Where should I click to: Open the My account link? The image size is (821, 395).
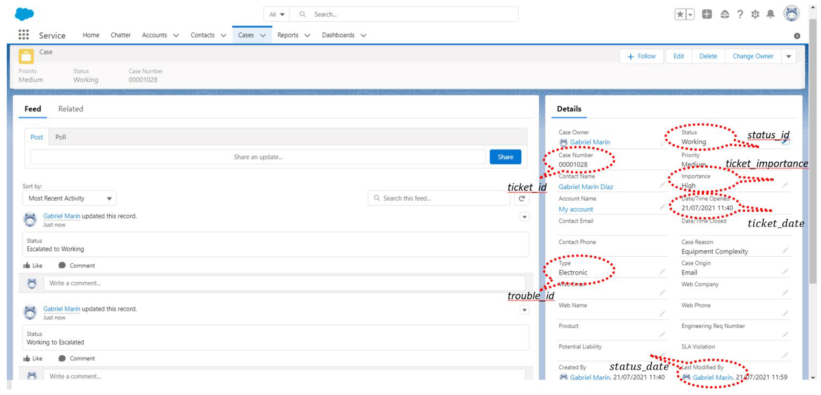click(576, 209)
